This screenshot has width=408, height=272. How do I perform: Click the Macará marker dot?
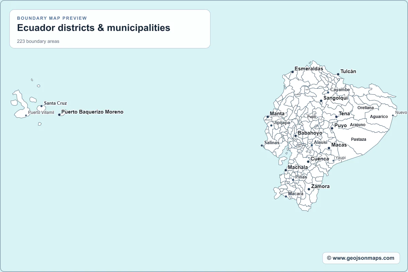point(286,197)
